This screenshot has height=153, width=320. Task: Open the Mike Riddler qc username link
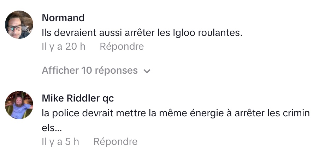pos(78,98)
